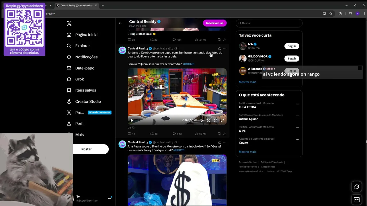The height and width of the screenshot is (206, 367).
Task: Click the #BBB26 hashtag in Samira post
Action: click(x=189, y=64)
